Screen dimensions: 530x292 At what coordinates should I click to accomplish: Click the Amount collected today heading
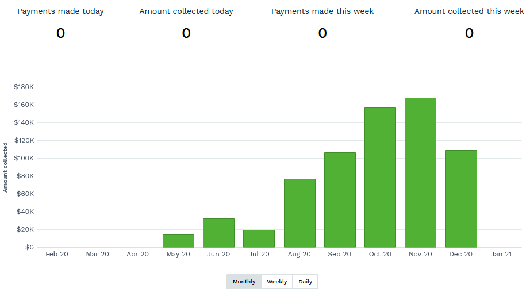186,11
